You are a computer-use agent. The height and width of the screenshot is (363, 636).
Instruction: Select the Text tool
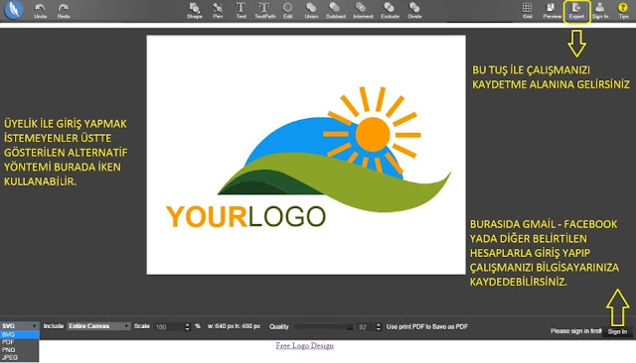tap(240, 11)
